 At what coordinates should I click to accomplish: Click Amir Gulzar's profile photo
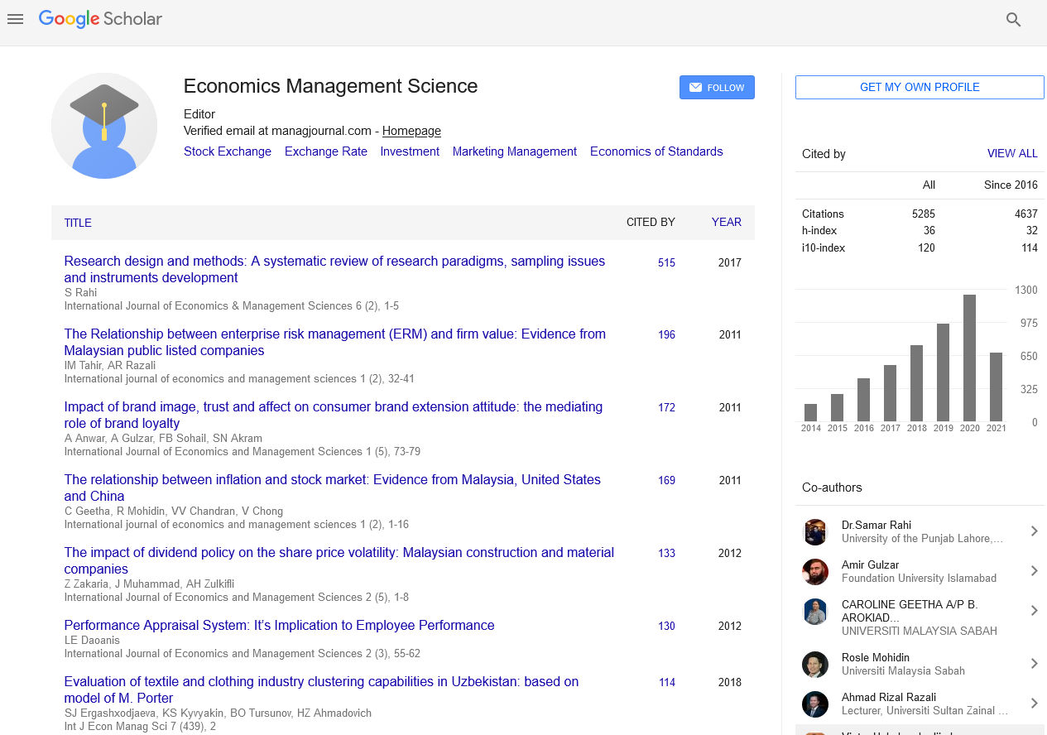click(x=814, y=571)
